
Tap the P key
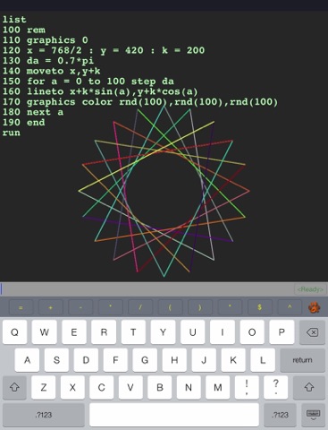(x=282, y=332)
